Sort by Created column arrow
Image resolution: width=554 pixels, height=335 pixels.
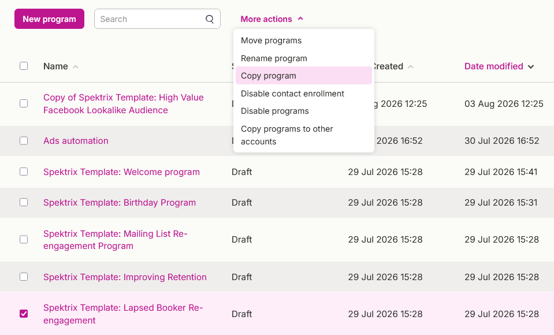tap(411, 66)
